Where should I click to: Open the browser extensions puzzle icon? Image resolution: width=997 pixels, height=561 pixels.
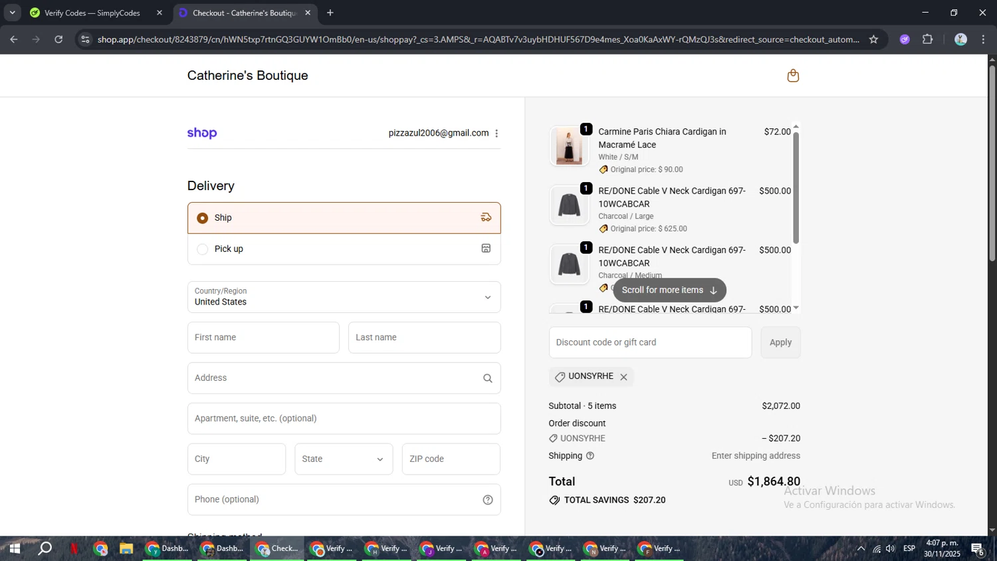927,39
